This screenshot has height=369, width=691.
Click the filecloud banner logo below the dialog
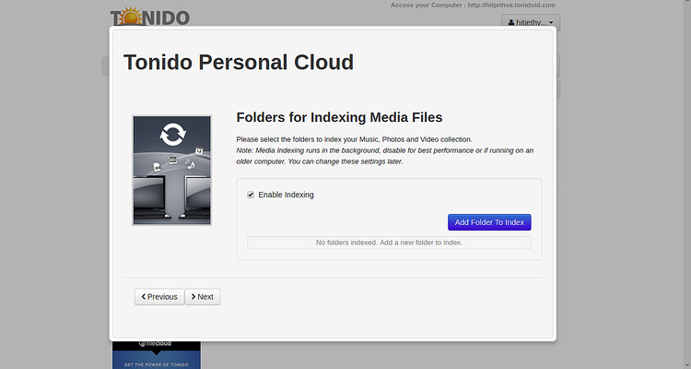156,345
